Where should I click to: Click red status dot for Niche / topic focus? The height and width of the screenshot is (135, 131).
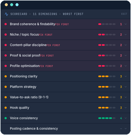6,35
